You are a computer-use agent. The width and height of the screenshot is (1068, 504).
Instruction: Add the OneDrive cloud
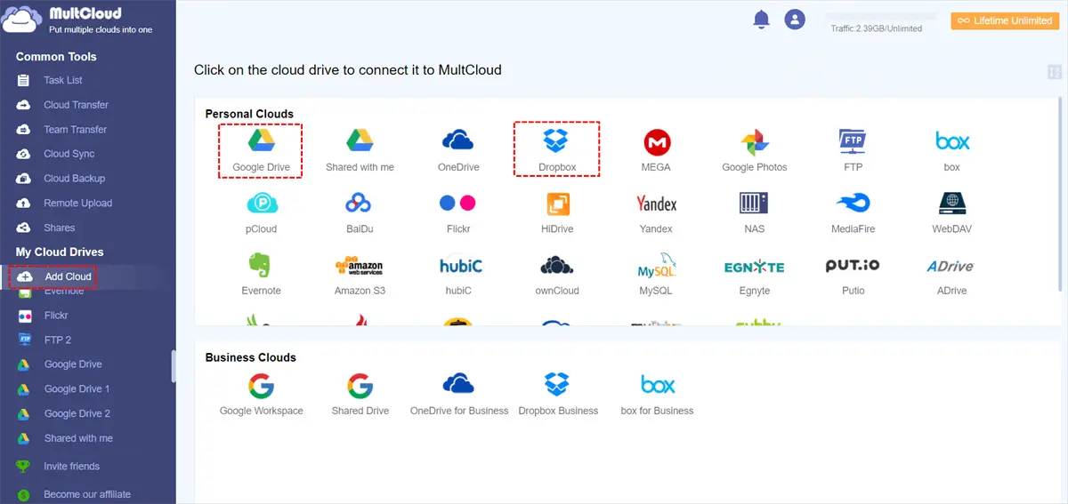pyautogui.click(x=458, y=149)
